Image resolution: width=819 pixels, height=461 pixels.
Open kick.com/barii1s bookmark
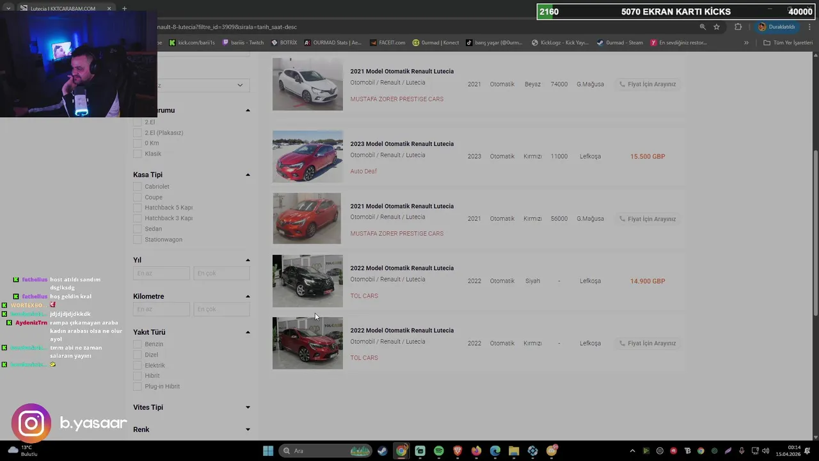(x=192, y=43)
